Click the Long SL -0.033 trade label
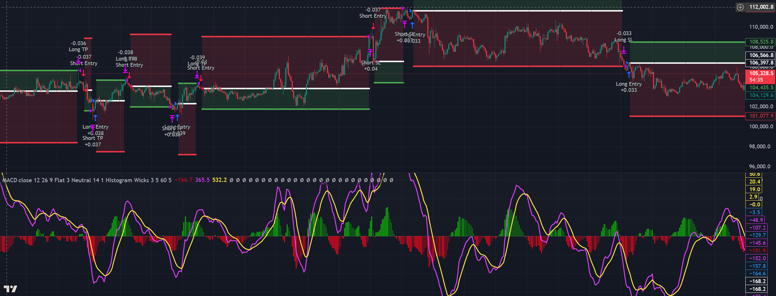Image resolution: width=776 pixels, height=296 pixels. 624,37
